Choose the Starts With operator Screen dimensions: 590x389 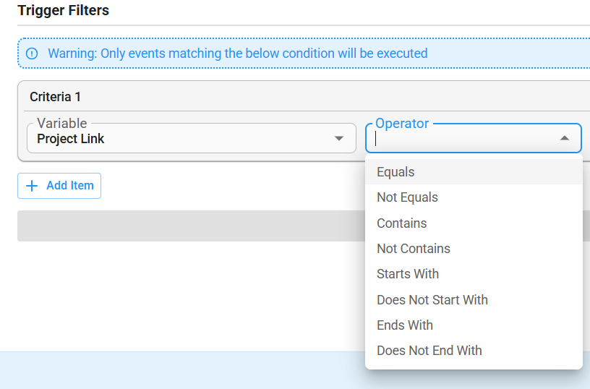coord(474,274)
